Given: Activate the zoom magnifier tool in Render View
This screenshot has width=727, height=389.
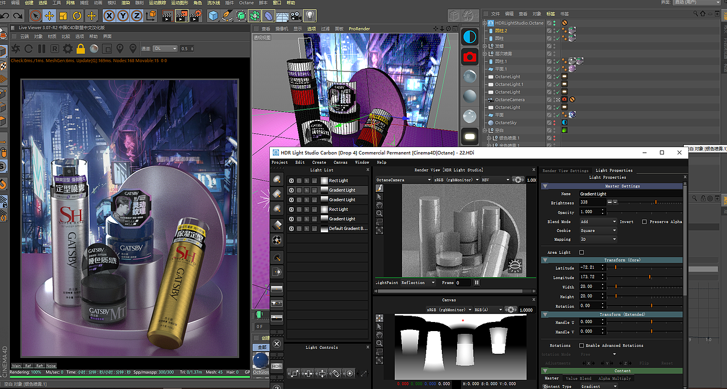Looking at the screenshot, I should tap(379, 212).
